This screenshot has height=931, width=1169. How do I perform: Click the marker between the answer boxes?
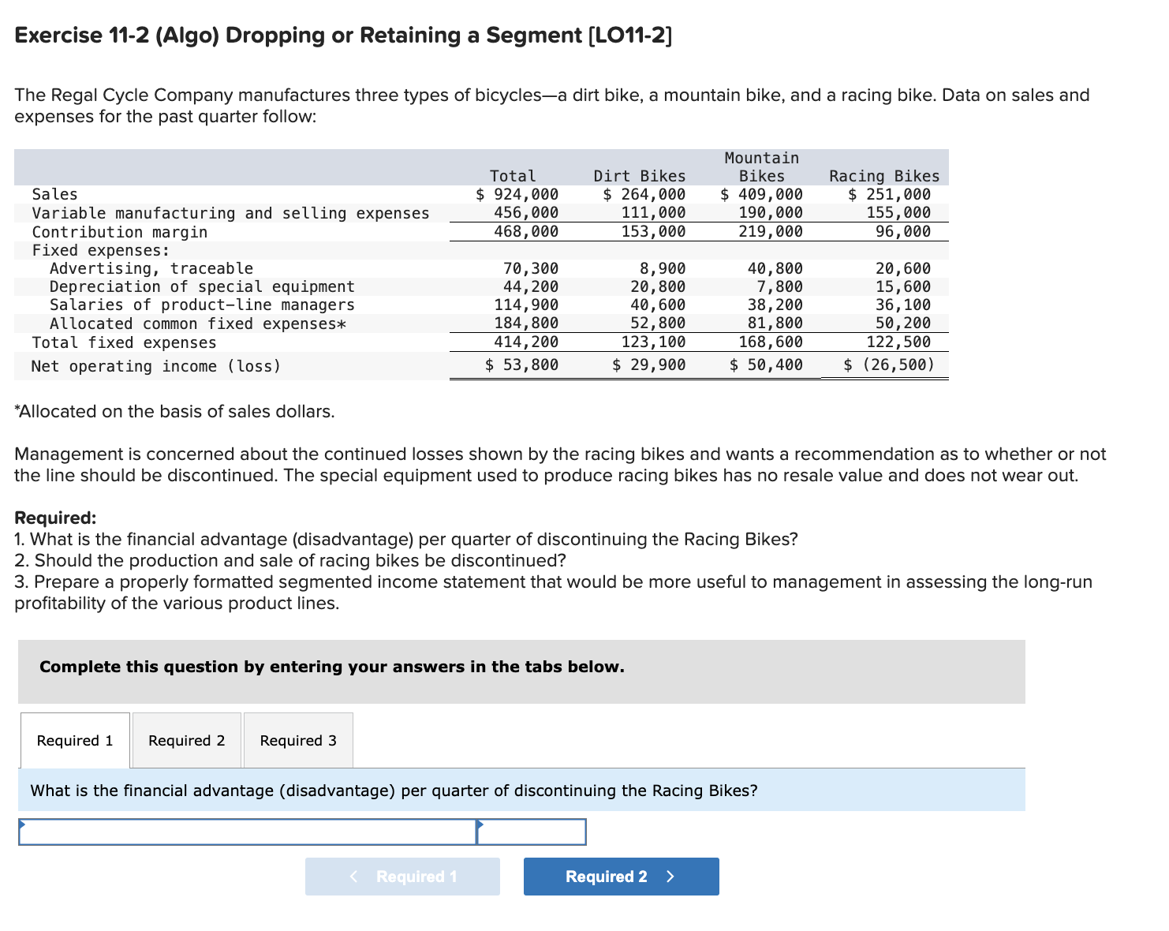coord(479,826)
